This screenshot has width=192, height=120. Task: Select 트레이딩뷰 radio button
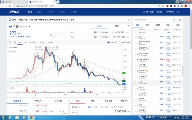[x=120, y=42]
